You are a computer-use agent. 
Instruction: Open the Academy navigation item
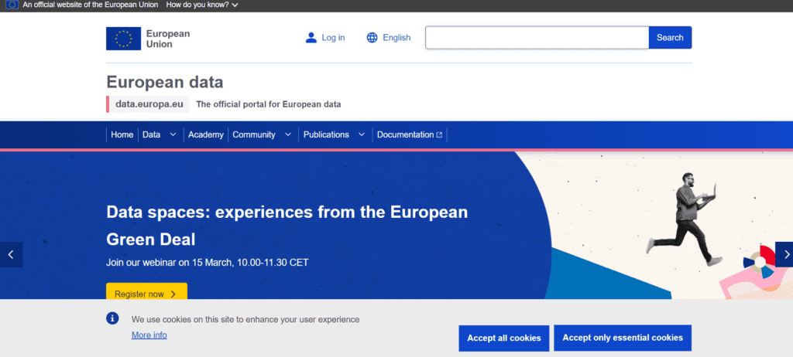coord(206,134)
